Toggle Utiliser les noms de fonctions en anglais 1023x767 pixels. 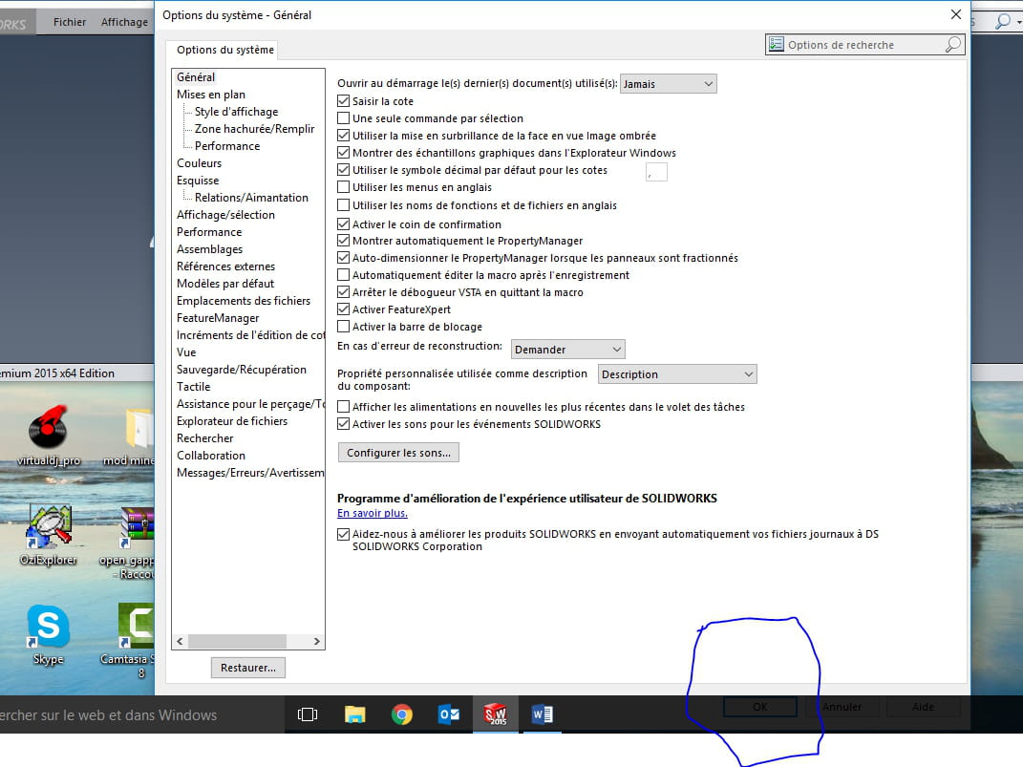pyautogui.click(x=343, y=205)
